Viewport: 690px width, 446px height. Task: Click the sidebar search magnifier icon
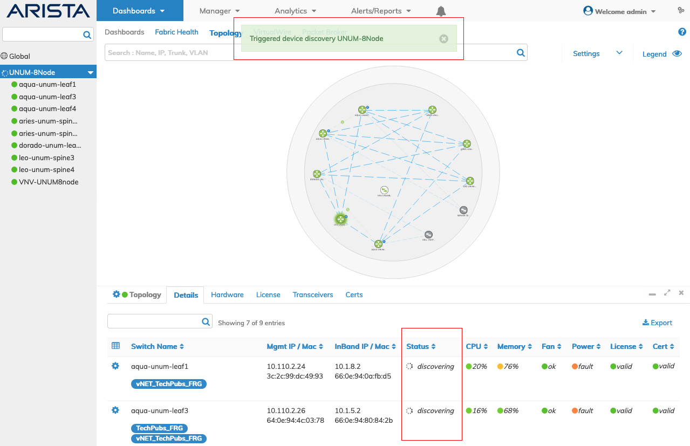pos(87,35)
